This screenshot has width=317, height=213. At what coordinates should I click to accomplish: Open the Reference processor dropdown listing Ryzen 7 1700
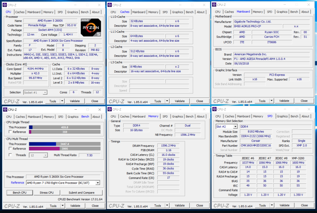click(x=98, y=183)
